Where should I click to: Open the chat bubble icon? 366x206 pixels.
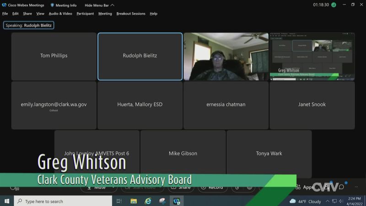tap(341, 187)
